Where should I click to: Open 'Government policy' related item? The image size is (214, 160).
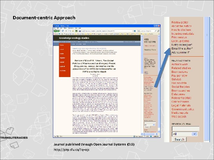(183, 109)
